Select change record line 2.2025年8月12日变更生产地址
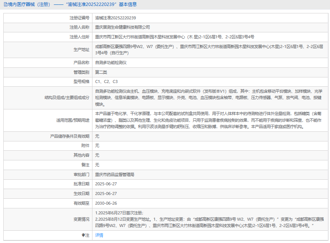330x243 pixels. point(209,223)
